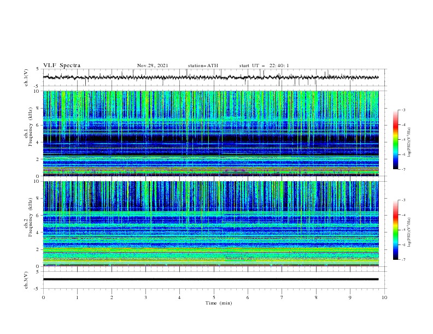Click the "-7" bottom label of ch.2 color bar

[x=403, y=260]
